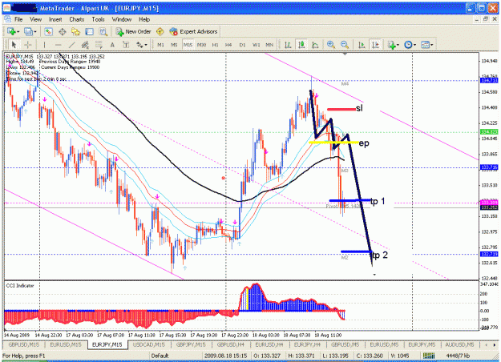Switch to the D1 timeframe
Viewport: 501px width, 362px height.
tap(242, 45)
